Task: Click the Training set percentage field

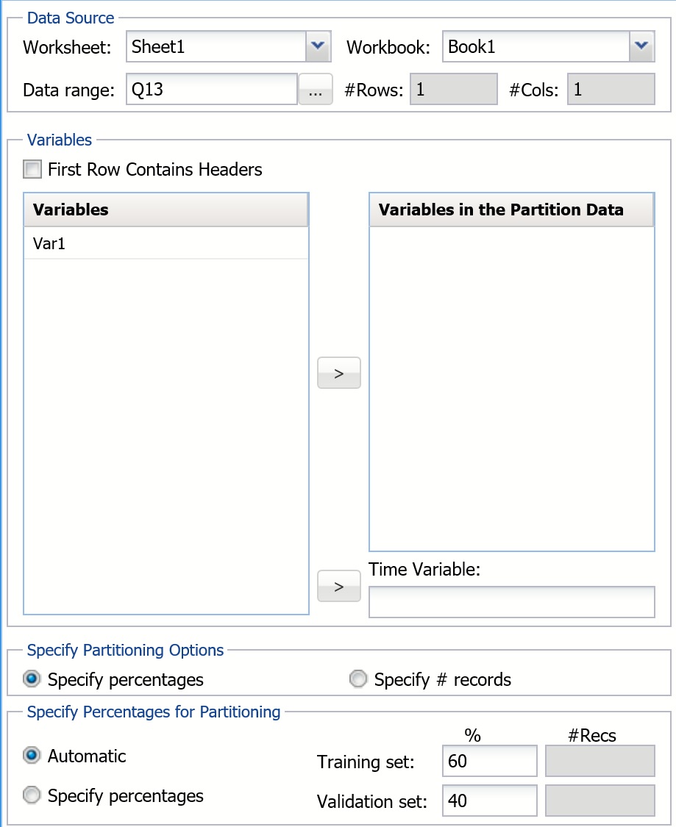Action: click(x=489, y=761)
